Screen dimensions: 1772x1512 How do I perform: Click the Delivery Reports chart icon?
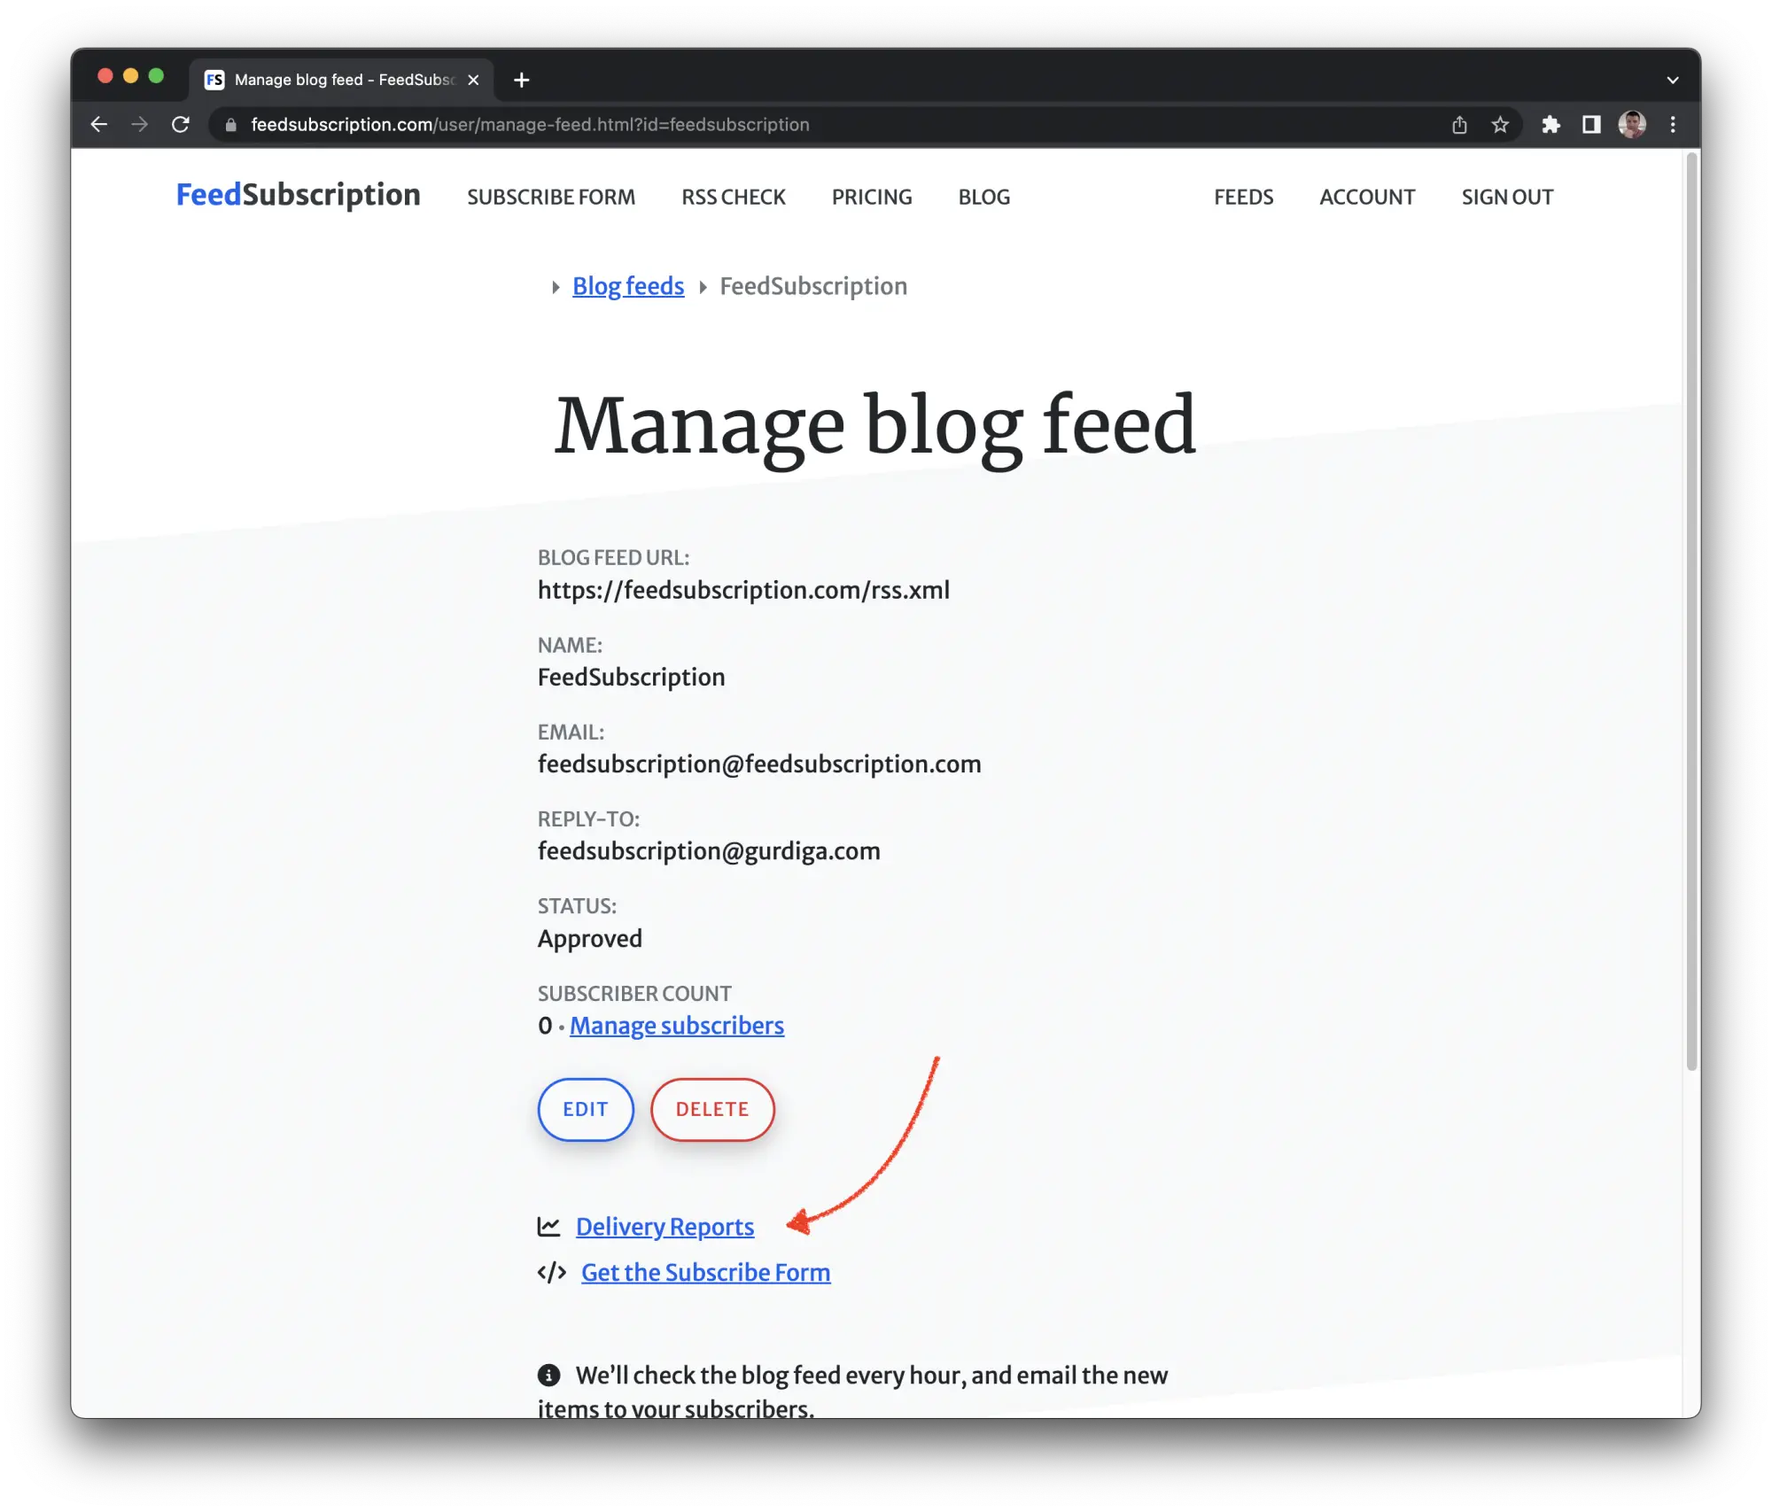pyautogui.click(x=549, y=1226)
